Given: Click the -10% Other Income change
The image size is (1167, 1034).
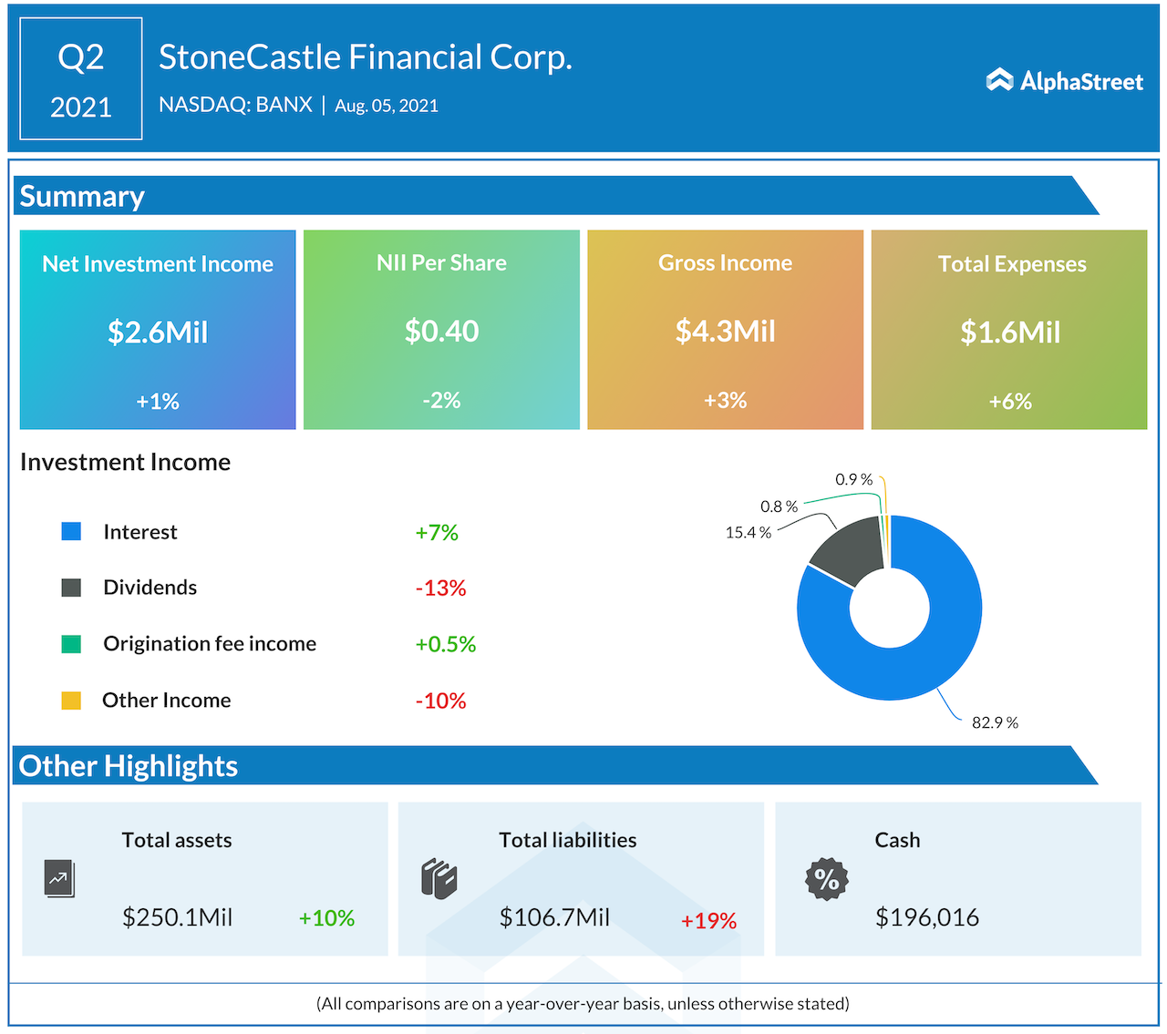Looking at the screenshot, I should [440, 701].
